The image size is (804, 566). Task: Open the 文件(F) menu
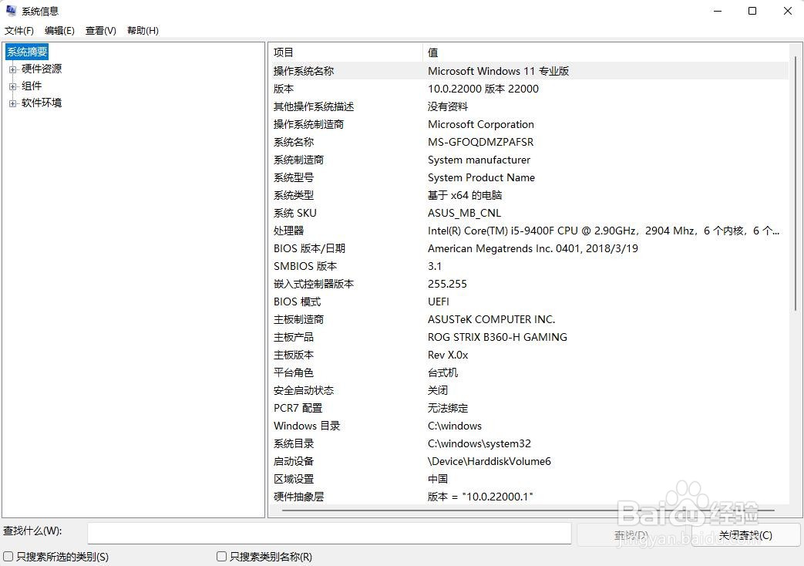19,31
